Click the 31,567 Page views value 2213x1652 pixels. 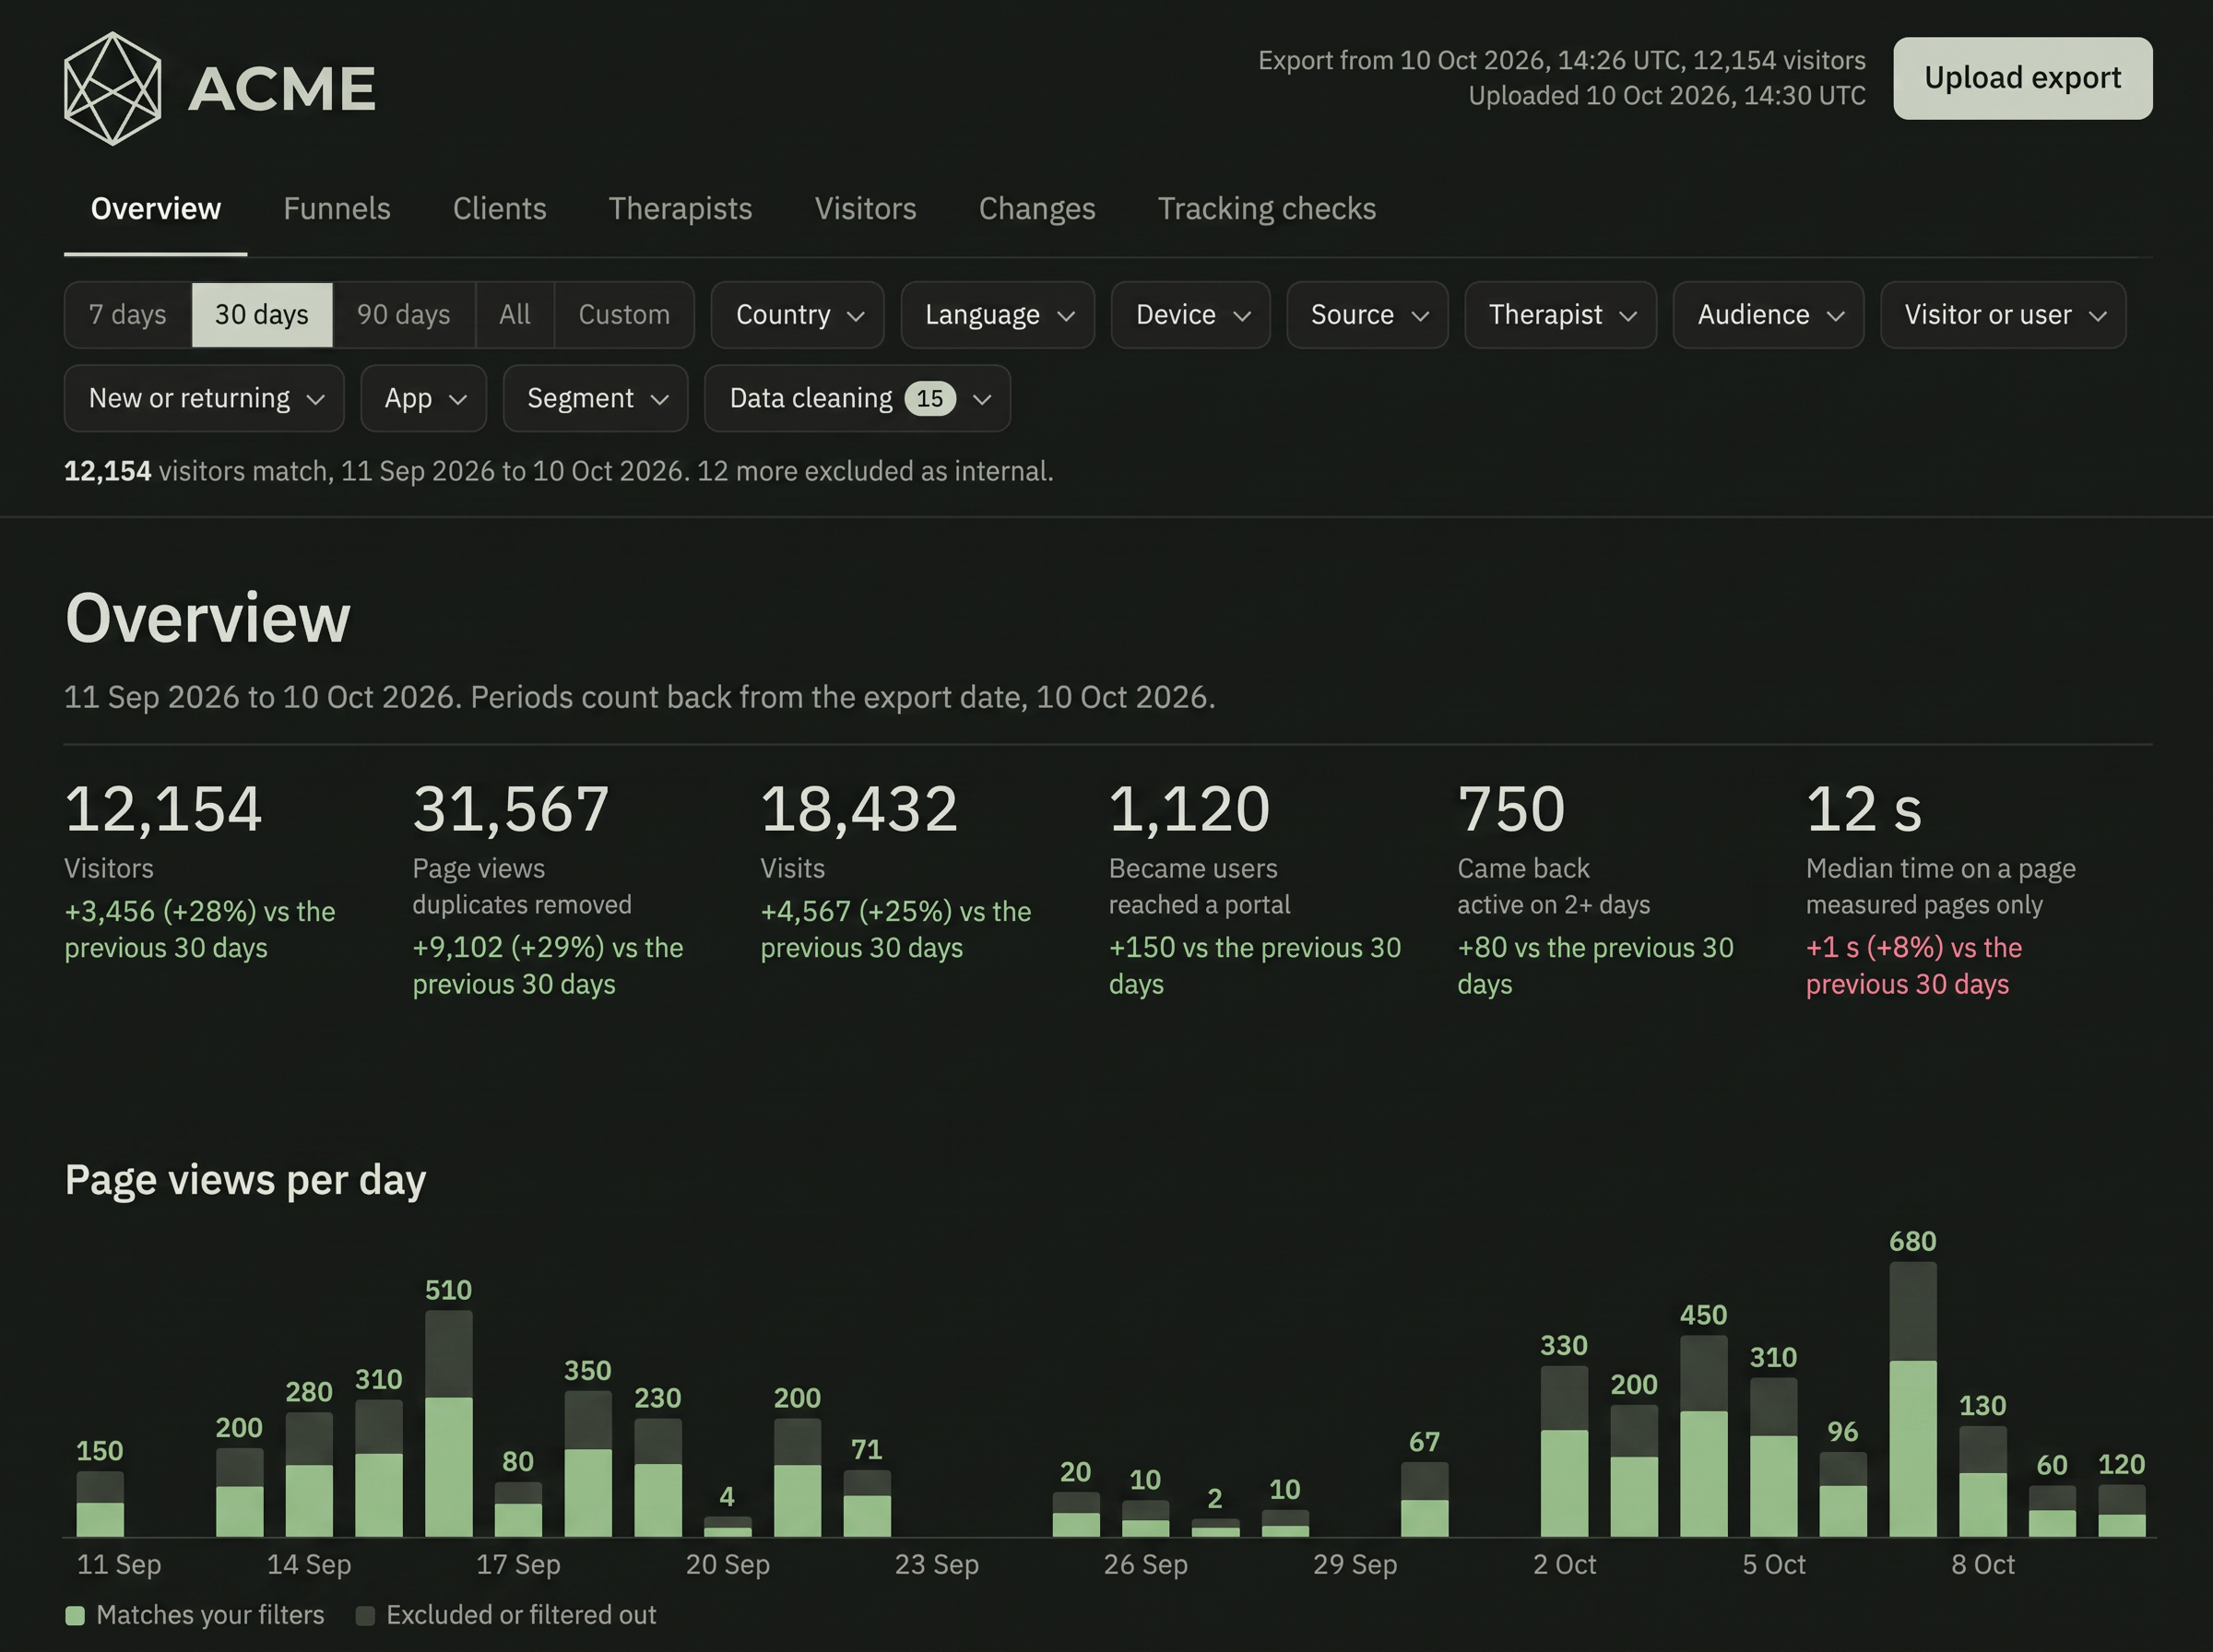pyautogui.click(x=510, y=808)
